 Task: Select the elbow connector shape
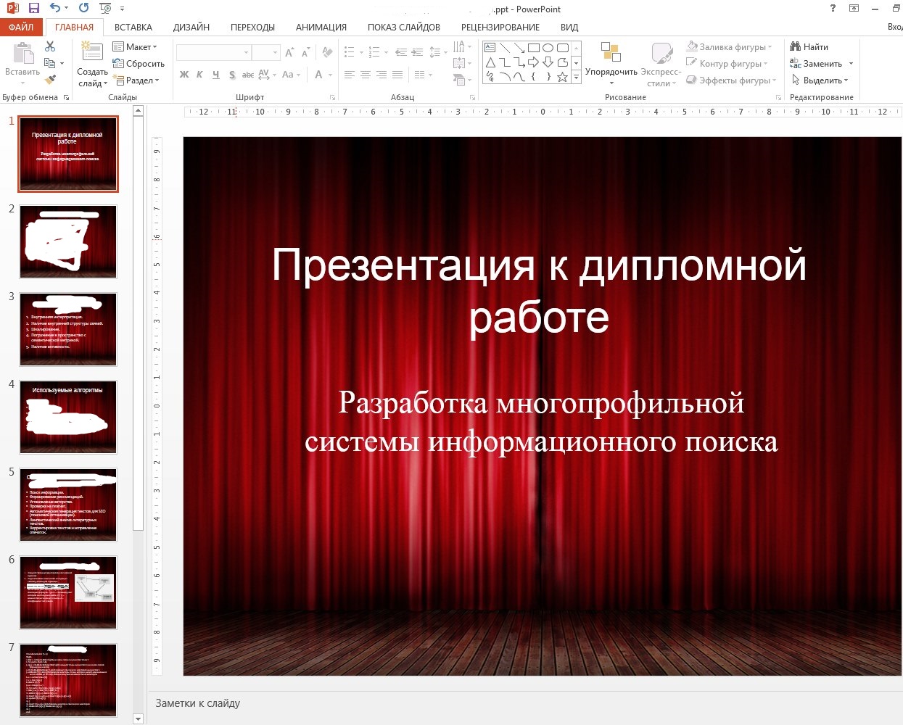click(x=504, y=62)
